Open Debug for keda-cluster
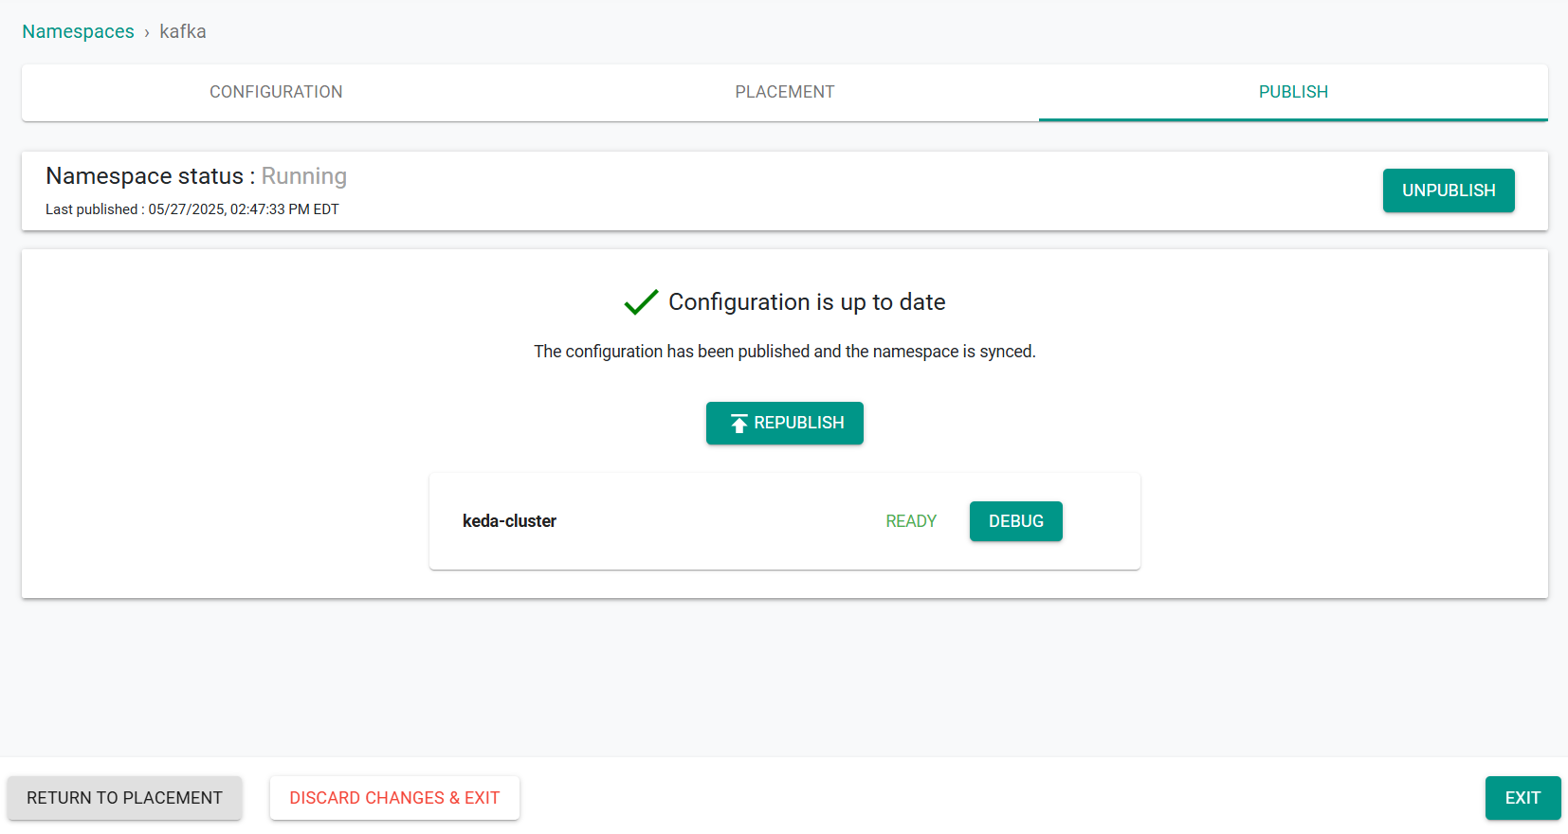This screenshot has height=834, width=1568. (x=1016, y=521)
